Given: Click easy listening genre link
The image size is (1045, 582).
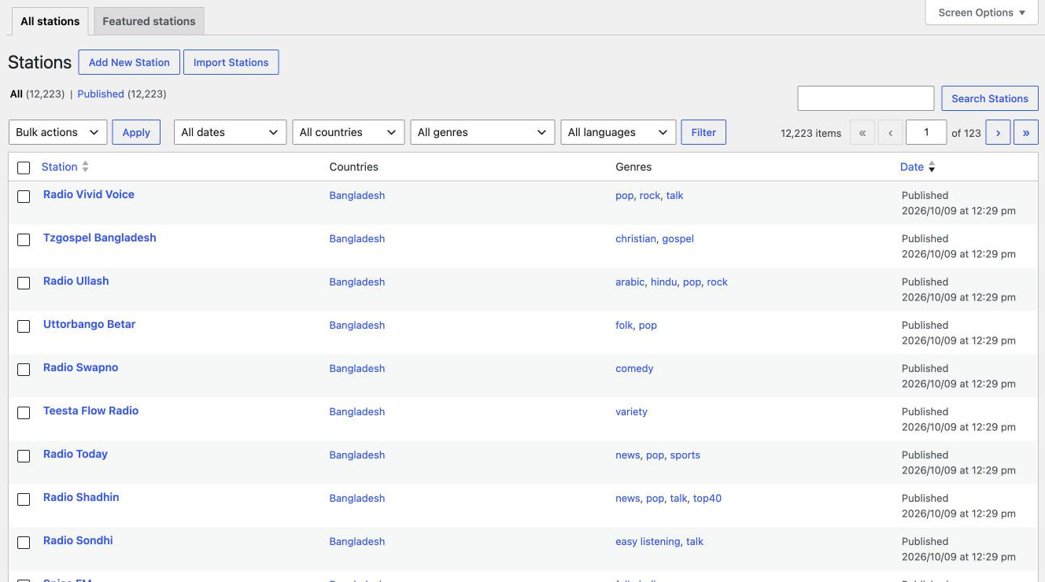Looking at the screenshot, I should (648, 541).
